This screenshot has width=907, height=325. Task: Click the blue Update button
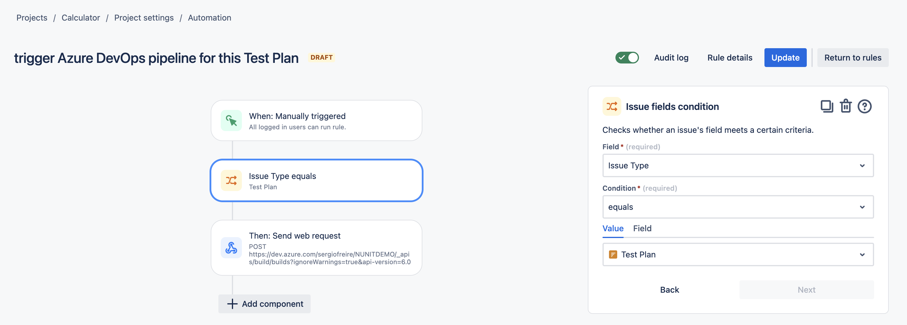[785, 57]
